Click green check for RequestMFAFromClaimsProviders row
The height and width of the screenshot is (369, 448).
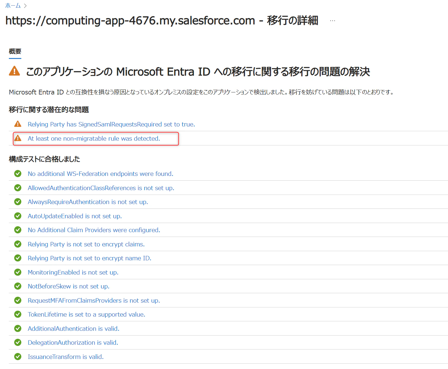tap(18, 300)
